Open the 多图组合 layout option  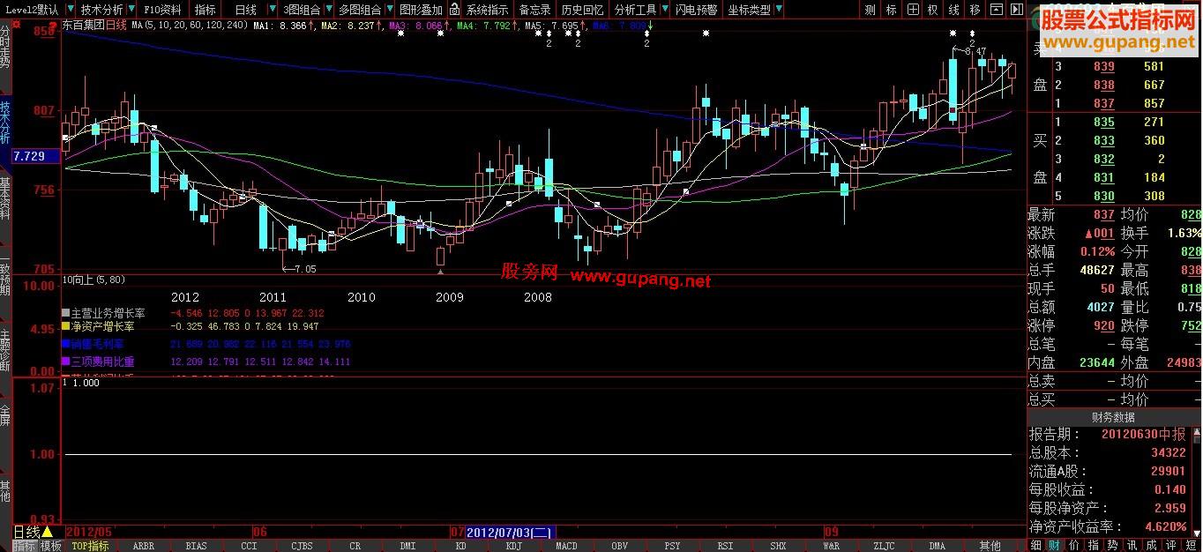360,10
